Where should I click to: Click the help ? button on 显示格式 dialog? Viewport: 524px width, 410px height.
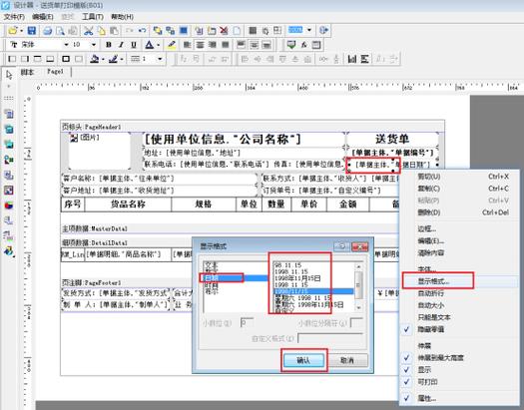(342, 246)
